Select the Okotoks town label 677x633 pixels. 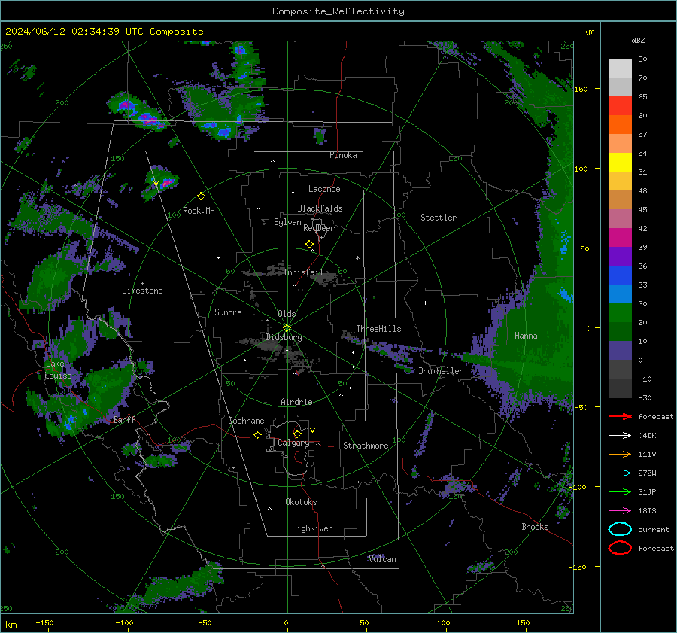(x=301, y=502)
